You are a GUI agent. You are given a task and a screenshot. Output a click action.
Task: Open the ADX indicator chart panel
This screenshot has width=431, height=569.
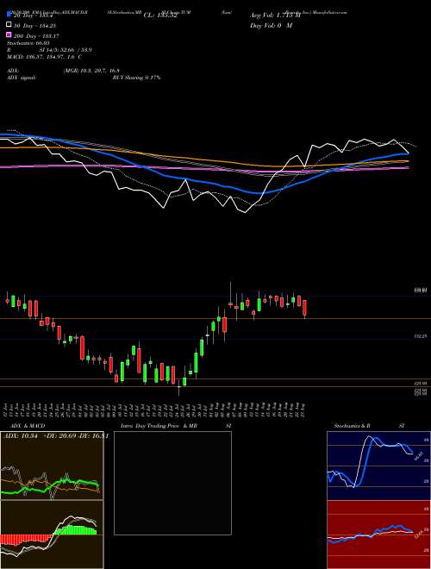tap(52, 466)
